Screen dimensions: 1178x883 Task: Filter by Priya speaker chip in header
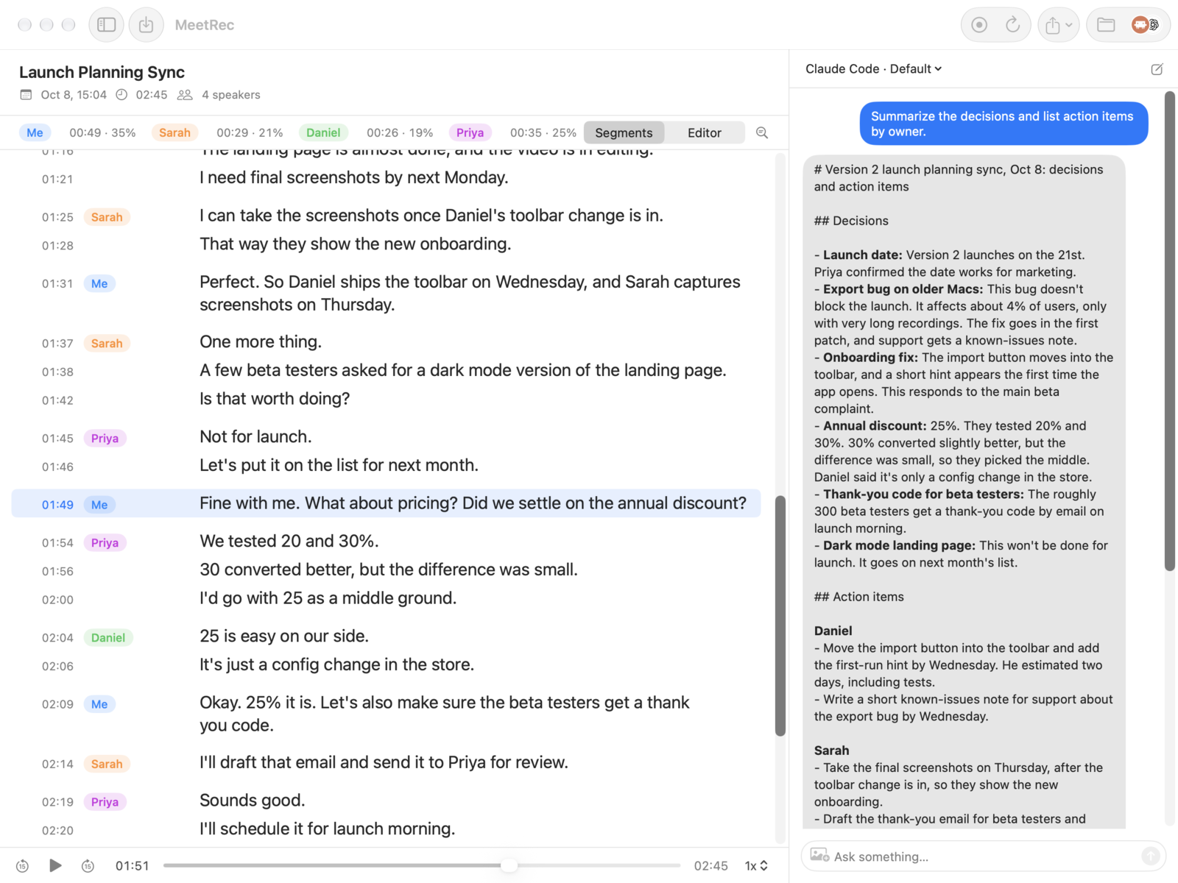click(470, 132)
